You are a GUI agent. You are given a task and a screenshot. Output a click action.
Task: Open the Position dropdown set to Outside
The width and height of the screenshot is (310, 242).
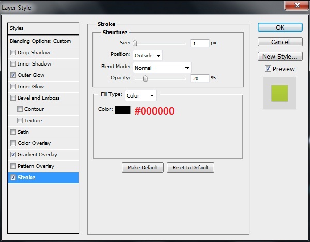[x=148, y=55]
